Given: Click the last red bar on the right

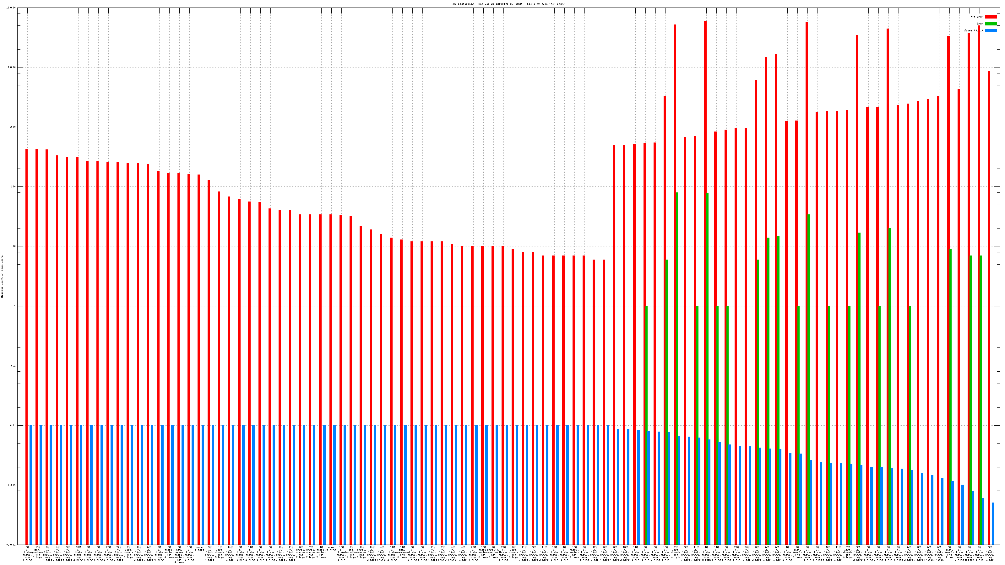Looking at the screenshot, I should point(989,273).
